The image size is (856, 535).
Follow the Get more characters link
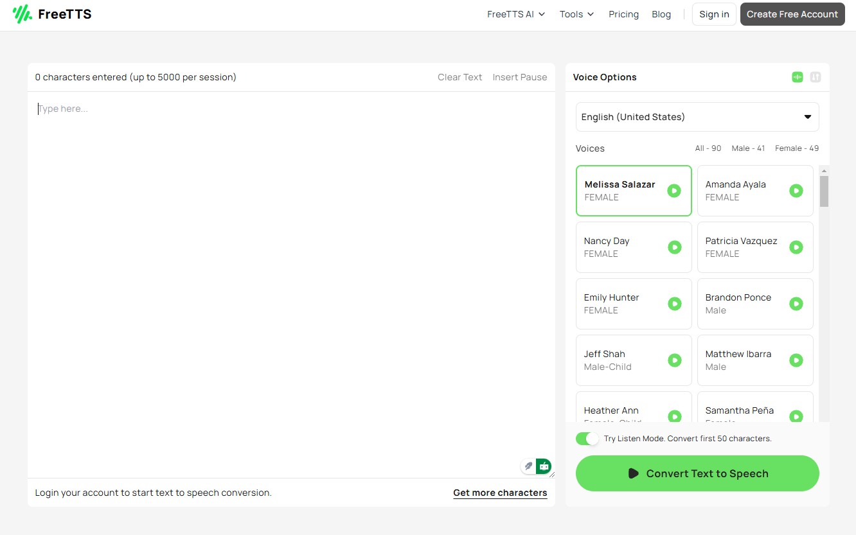point(500,493)
